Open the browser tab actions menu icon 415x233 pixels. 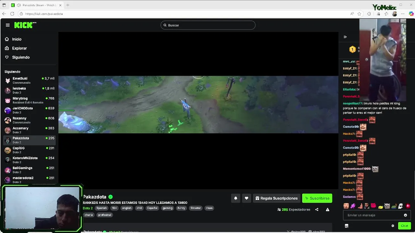(x=4, y=5)
